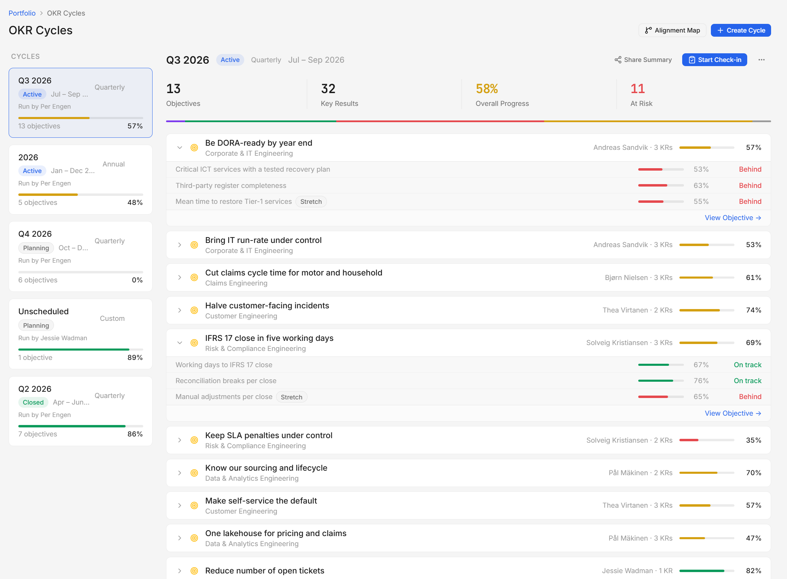787x579 pixels.
Task: Expand Cut claims cycle time objective
Action: (180, 278)
